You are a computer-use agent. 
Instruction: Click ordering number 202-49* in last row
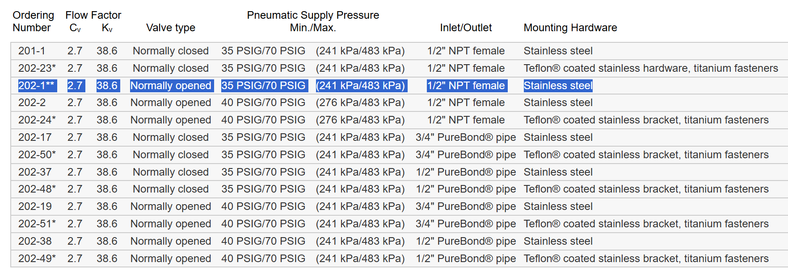37,259
